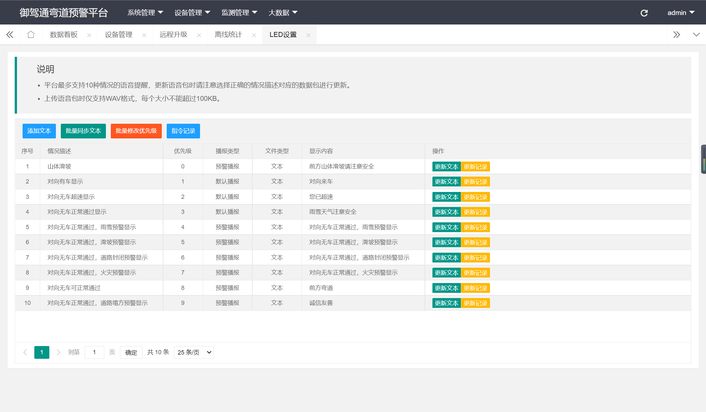Open the admin user dropdown
Image resolution: width=706 pixels, height=412 pixels.
click(x=681, y=12)
